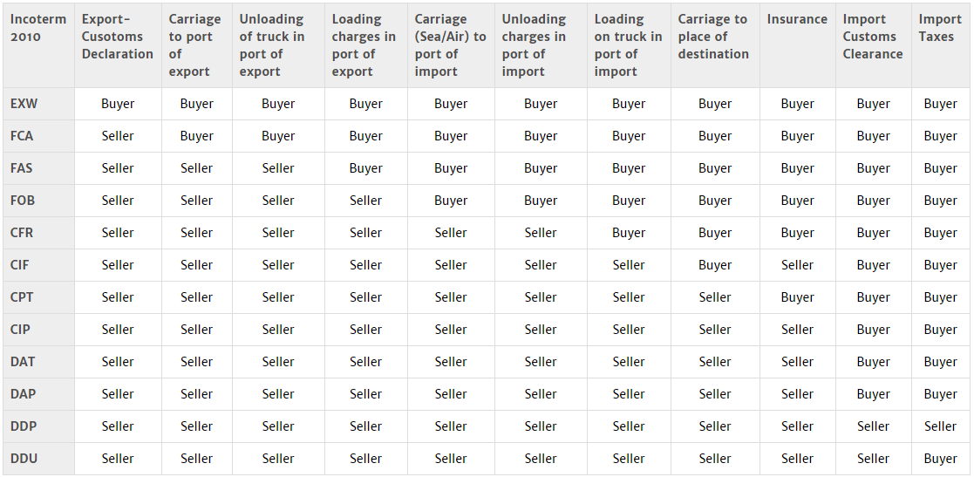Select the Export-Cusotoms Declaration header cell

(117, 37)
